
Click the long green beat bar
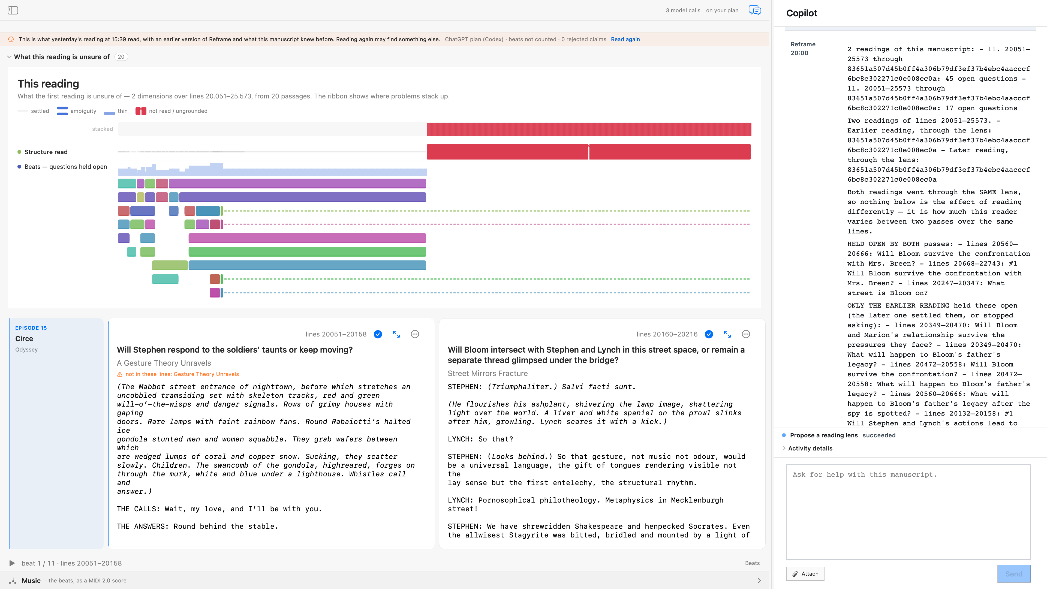tap(307, 252)
